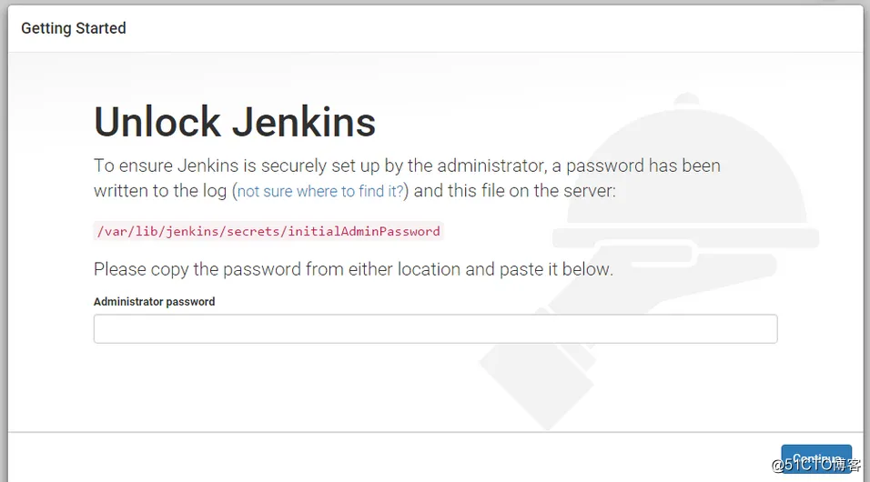870x482 pixels.
Task: Click the "written to the log" text
Action: (x=160, y=191)
